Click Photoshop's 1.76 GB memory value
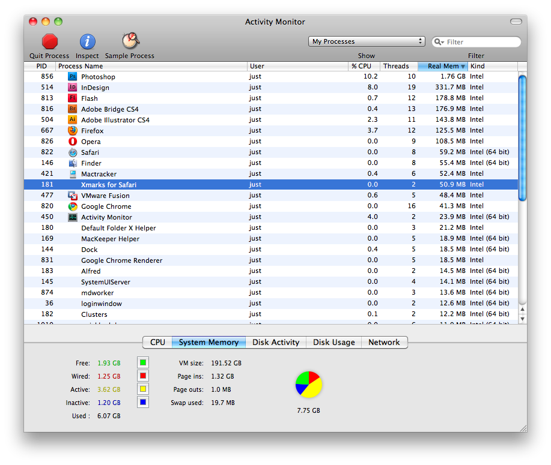The width and height of the screenshot is (551, 465). tap(453, 76)
